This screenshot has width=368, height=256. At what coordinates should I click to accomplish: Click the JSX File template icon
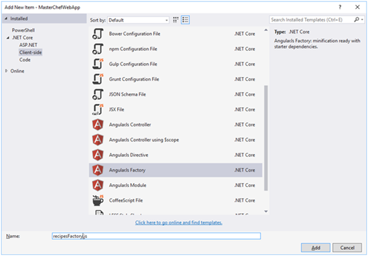98,109
